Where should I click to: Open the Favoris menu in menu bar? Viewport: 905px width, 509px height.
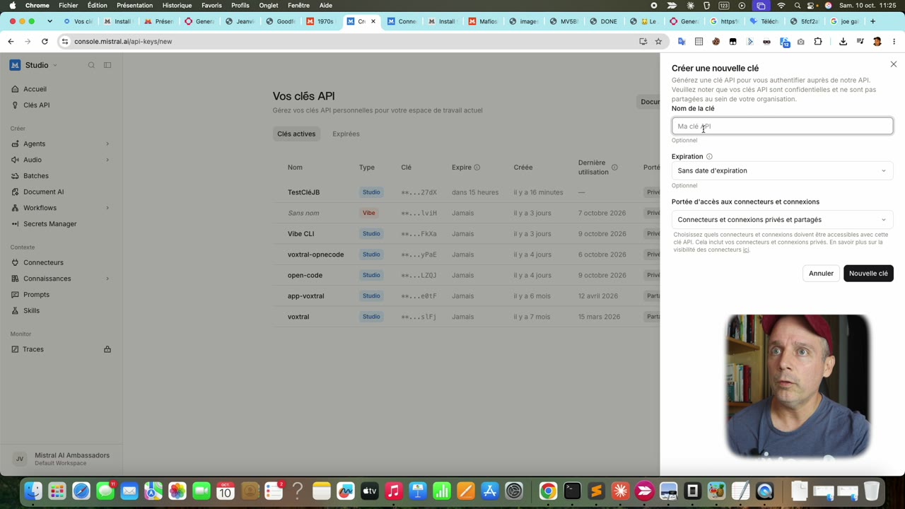point(211,5)
